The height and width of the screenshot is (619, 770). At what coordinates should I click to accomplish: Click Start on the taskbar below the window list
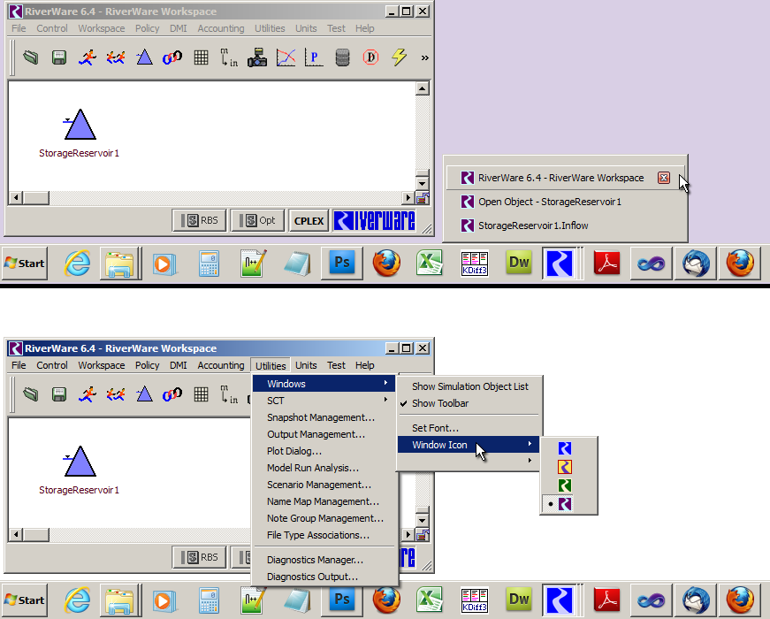coord(25,264)
